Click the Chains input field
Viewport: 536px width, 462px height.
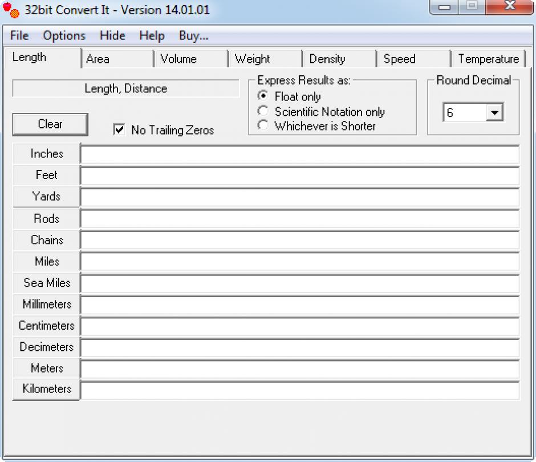[x=300, y=240]
